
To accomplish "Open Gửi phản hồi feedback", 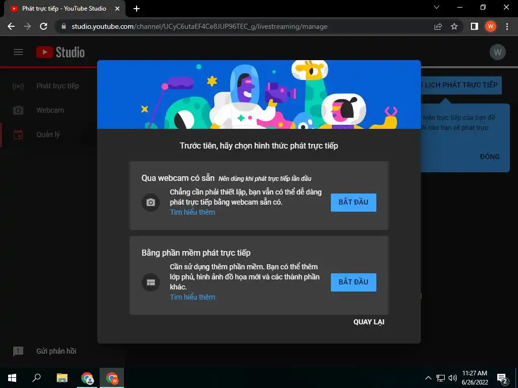I will click(x=56, y=351).
